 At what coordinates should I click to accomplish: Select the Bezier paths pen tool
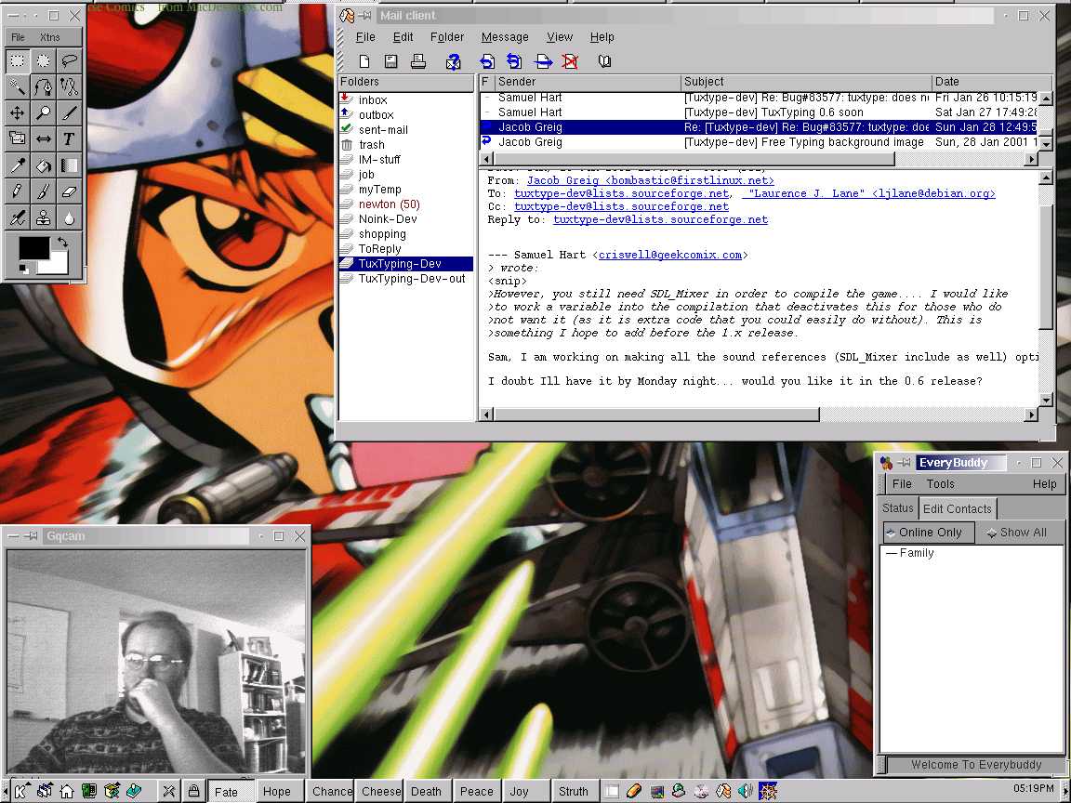[43, 86]
